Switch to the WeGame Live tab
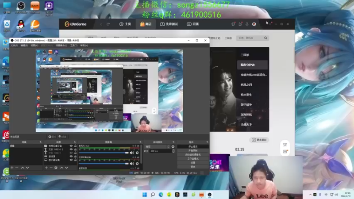The width and height of the screenshot is (354, 199). click(x=192, y=24)
